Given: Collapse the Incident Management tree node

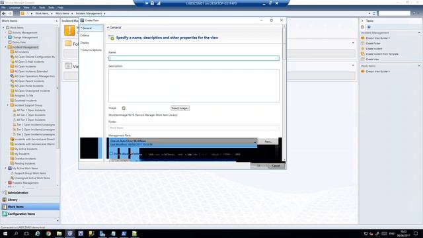Looking at the screenshot, I should point(5,47).
